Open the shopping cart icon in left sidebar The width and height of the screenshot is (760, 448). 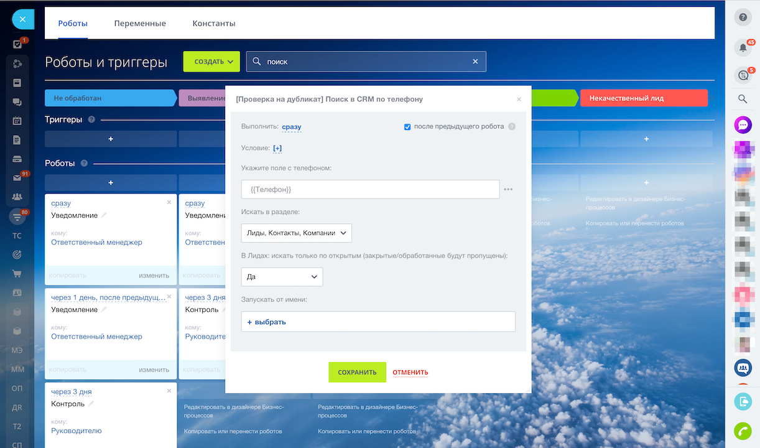(x=17, y=274)
